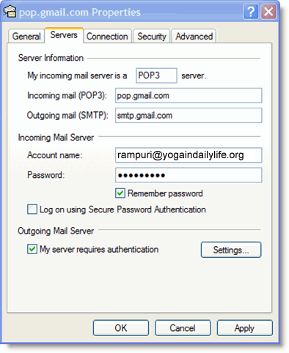This screenshot has height=353, width=289.
Task: Toggle the Remember password checkbox
Action: 120,193
